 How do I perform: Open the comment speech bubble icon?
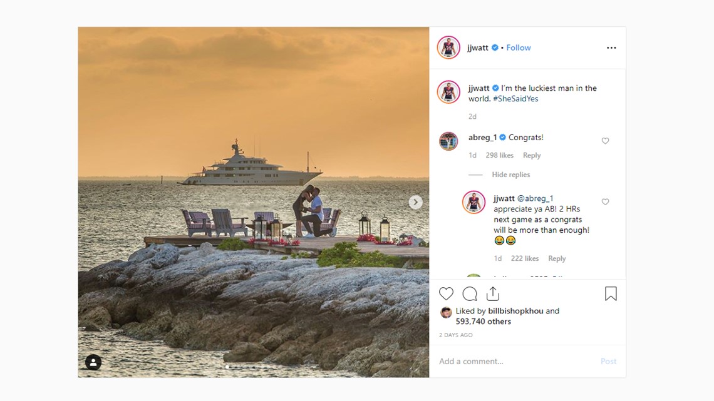[x=470, y=293]
